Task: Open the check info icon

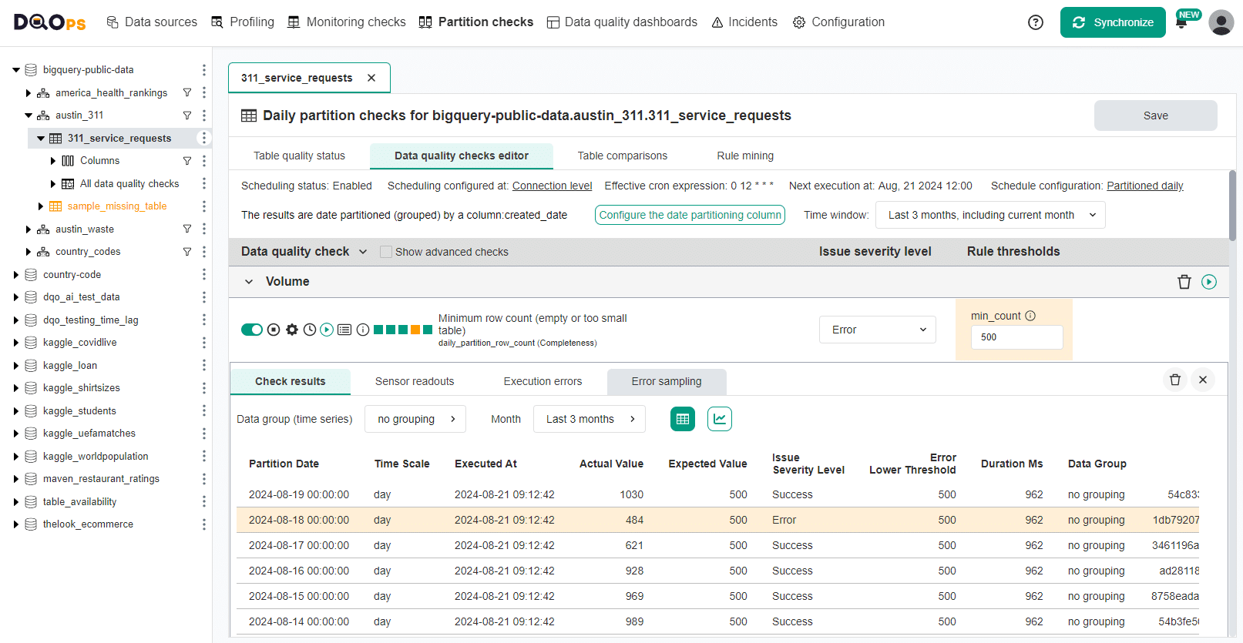Action: [363, 330]
